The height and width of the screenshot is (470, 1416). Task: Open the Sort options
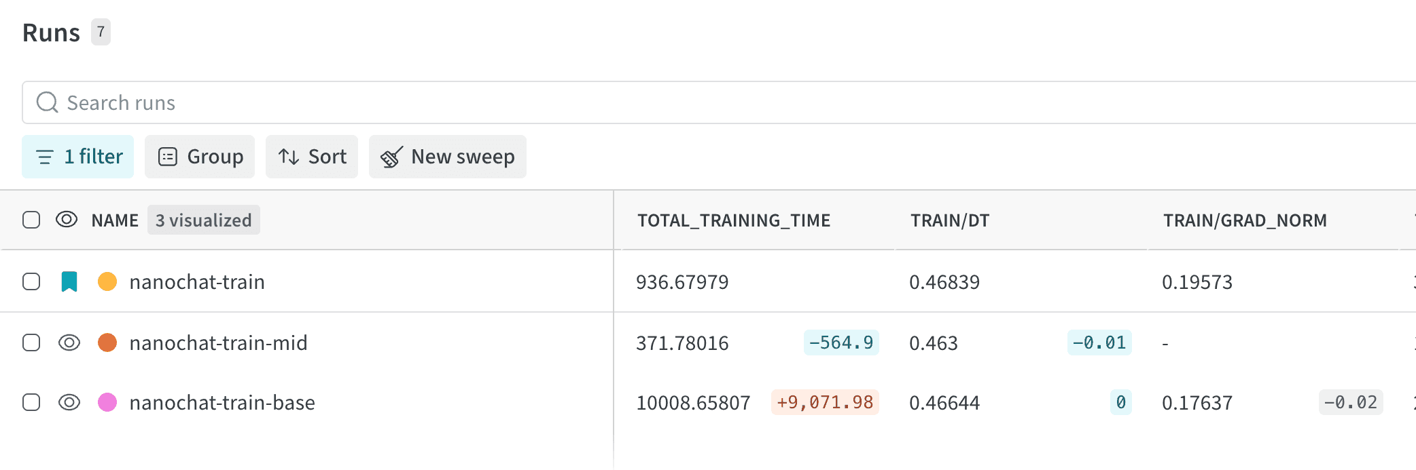312,157
